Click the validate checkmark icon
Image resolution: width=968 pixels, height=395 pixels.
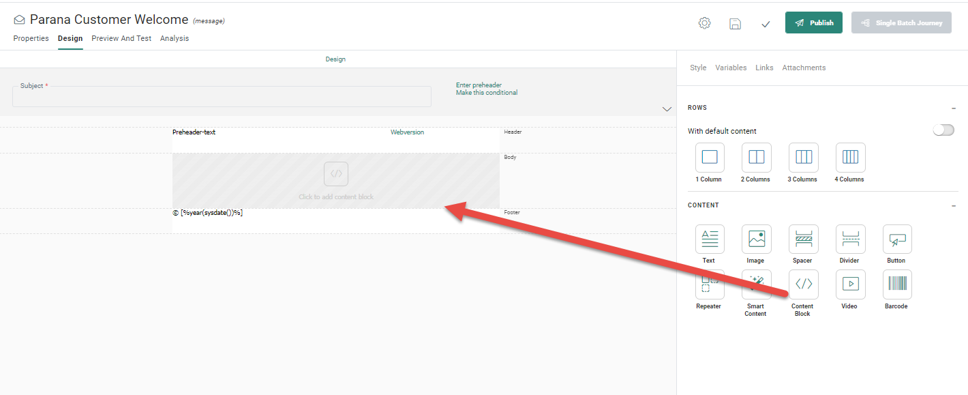(766, 24)
